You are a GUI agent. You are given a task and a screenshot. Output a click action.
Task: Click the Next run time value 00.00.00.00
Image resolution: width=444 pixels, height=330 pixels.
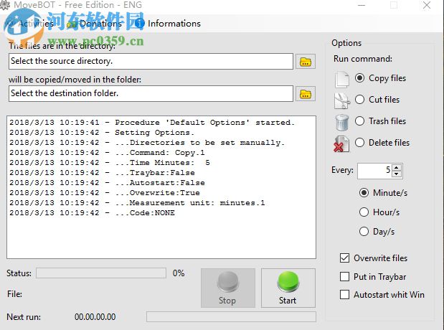point(95,317)
